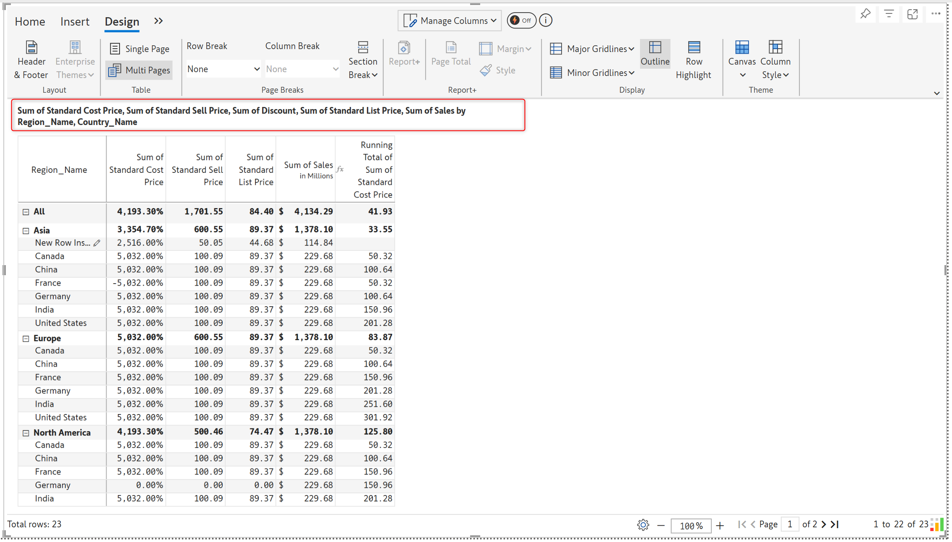Go to the next page arrow
Viewport: 952px width, 542px height.
(x=823, y=524)
